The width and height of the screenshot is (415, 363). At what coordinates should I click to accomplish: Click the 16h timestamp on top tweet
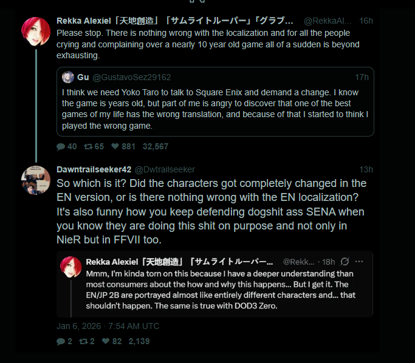click(366, 21)
